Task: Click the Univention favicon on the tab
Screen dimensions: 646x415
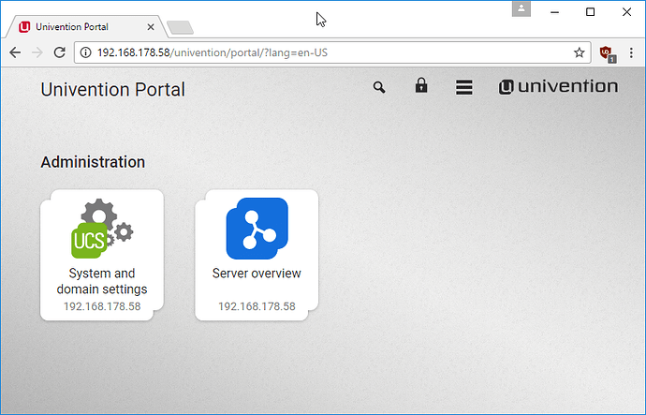Action: (x=24, y=27)
